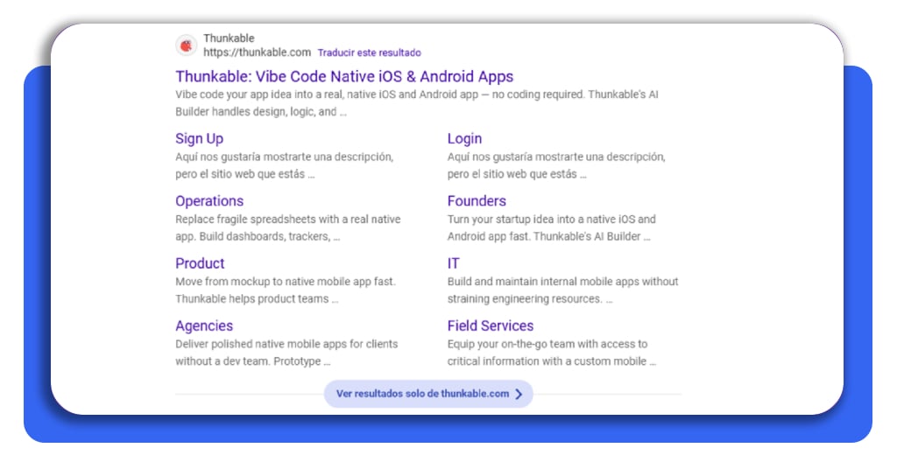
Task: Go to the Founders sitelink
Action: coord(477,201)
